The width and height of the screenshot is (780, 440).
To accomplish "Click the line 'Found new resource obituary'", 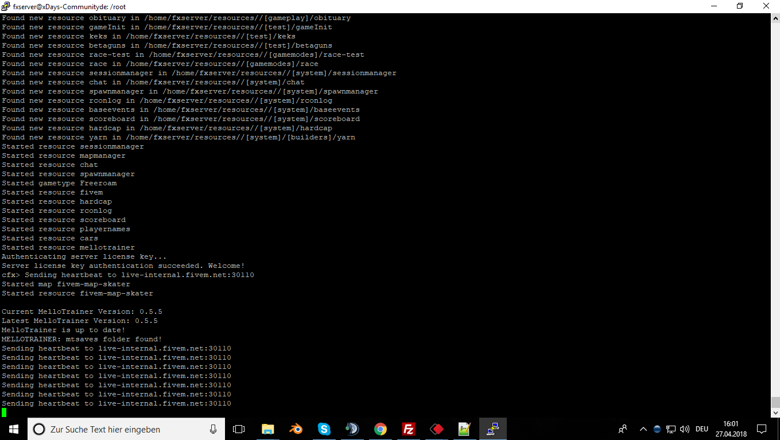I will click(176, 18).
